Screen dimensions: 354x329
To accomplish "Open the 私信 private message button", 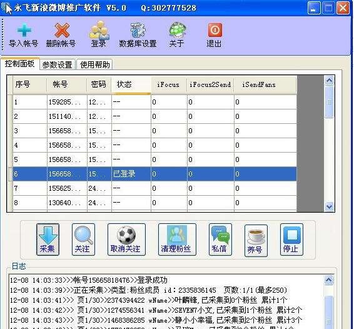I will [x=220, y=240].
